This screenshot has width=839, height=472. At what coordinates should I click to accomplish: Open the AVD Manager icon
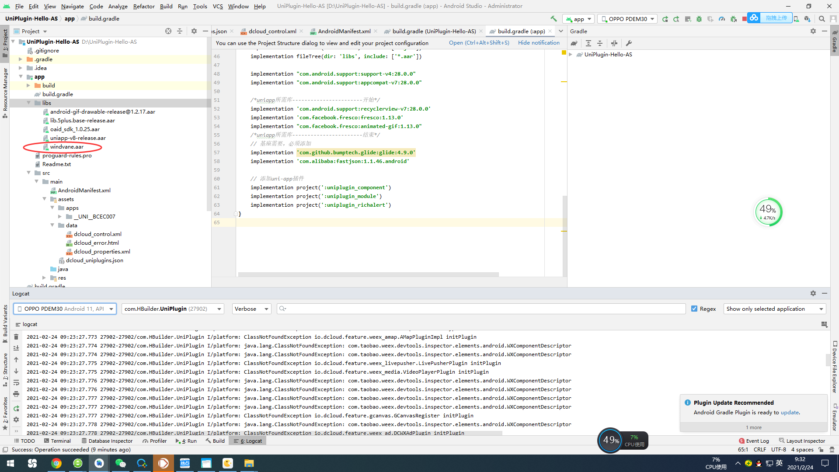(796, 19)
